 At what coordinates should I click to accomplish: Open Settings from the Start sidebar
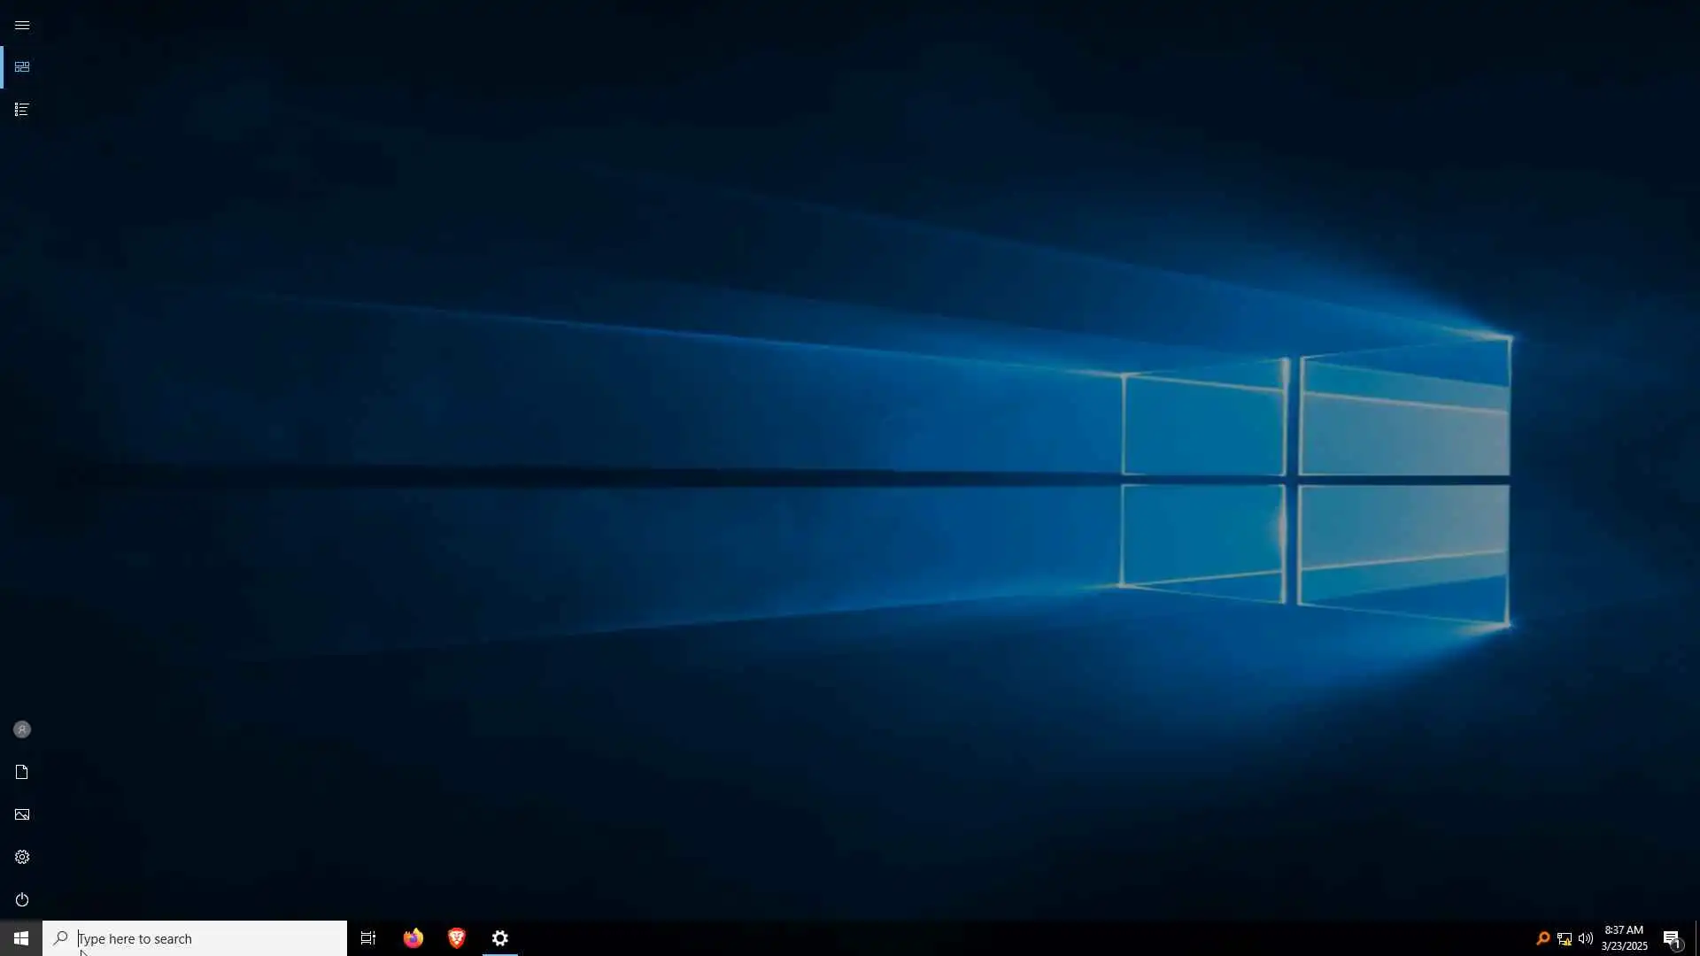point(22,857)
